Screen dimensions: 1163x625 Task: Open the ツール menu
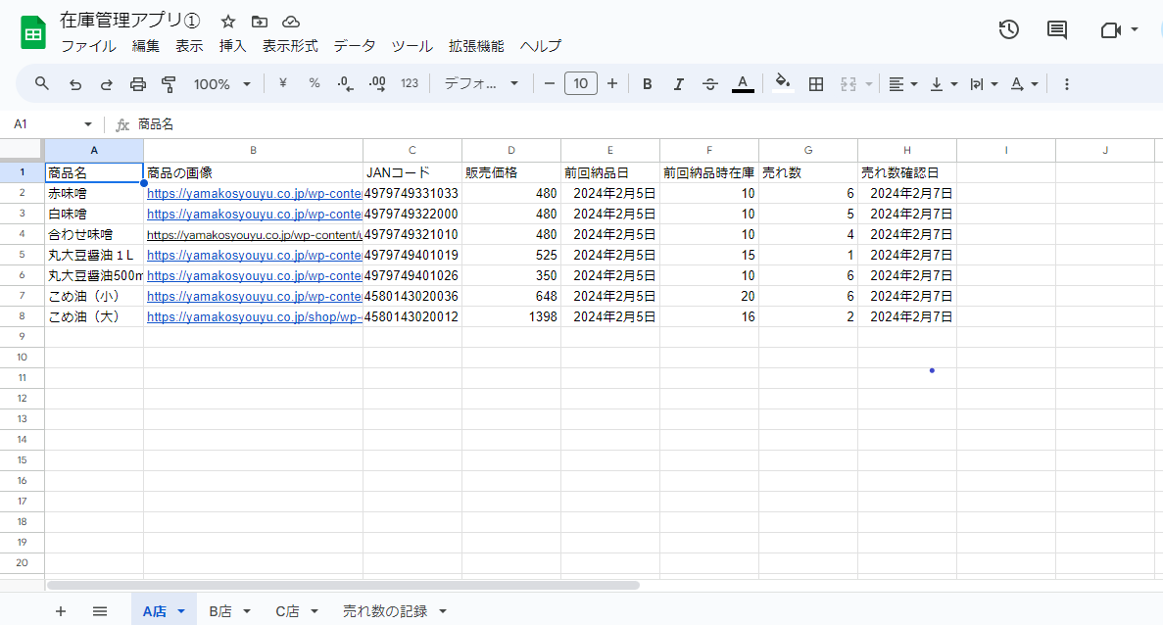(412, 46)
